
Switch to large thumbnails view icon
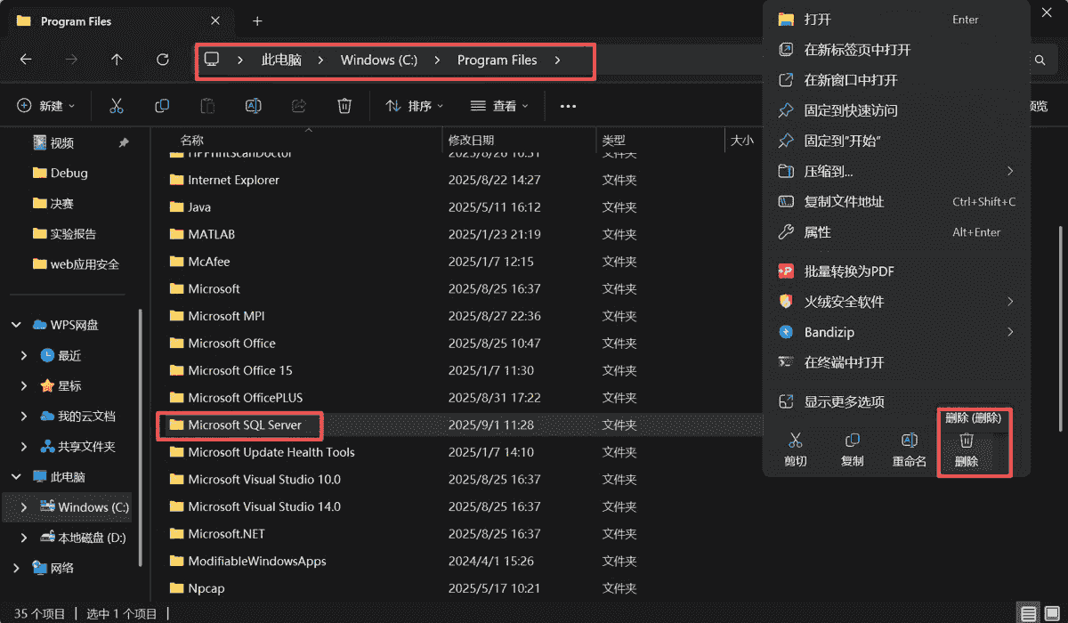click(x=1052, y=613)
